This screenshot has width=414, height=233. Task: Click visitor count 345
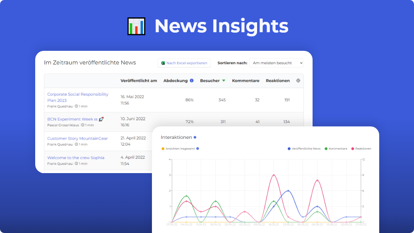(x=222, y=100)
